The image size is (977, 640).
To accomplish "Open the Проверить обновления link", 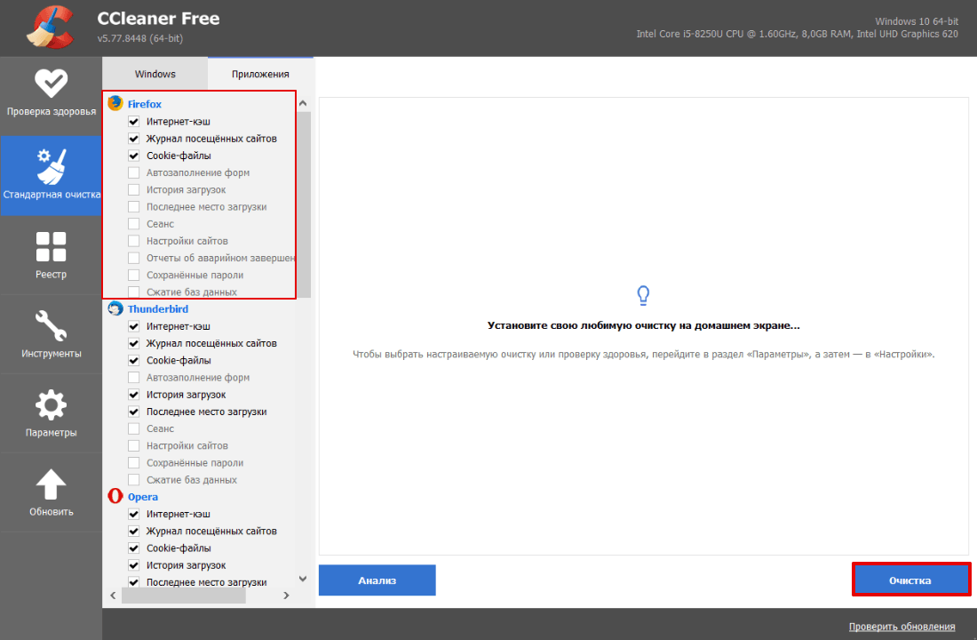I will (x=902, y=627).
